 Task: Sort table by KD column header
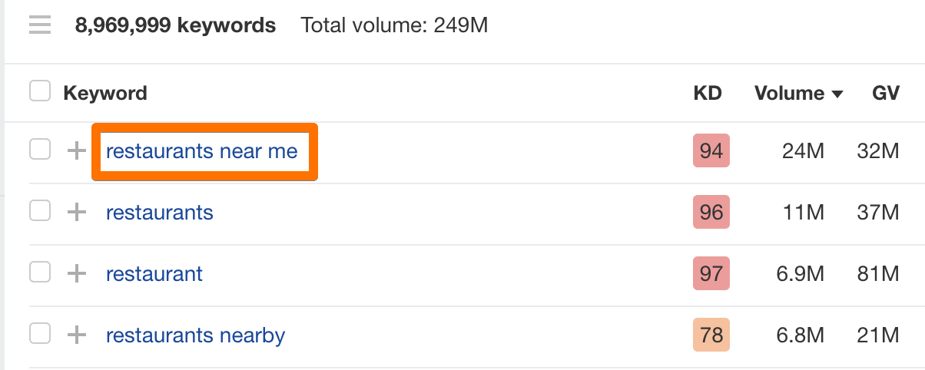(x=708, y=94)
